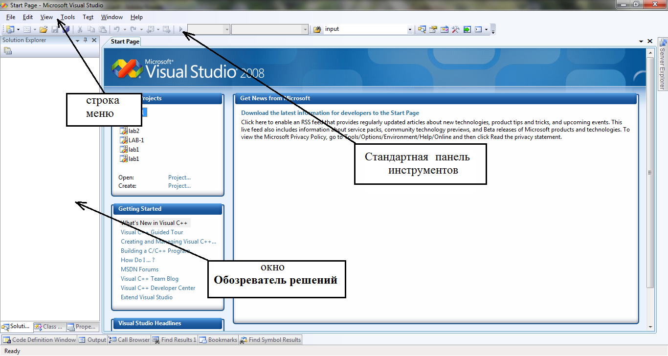The height and width of the screenshot is (356, 668).
Task: Open the Solution Platforms combo box
Action: tap(270, 29)
